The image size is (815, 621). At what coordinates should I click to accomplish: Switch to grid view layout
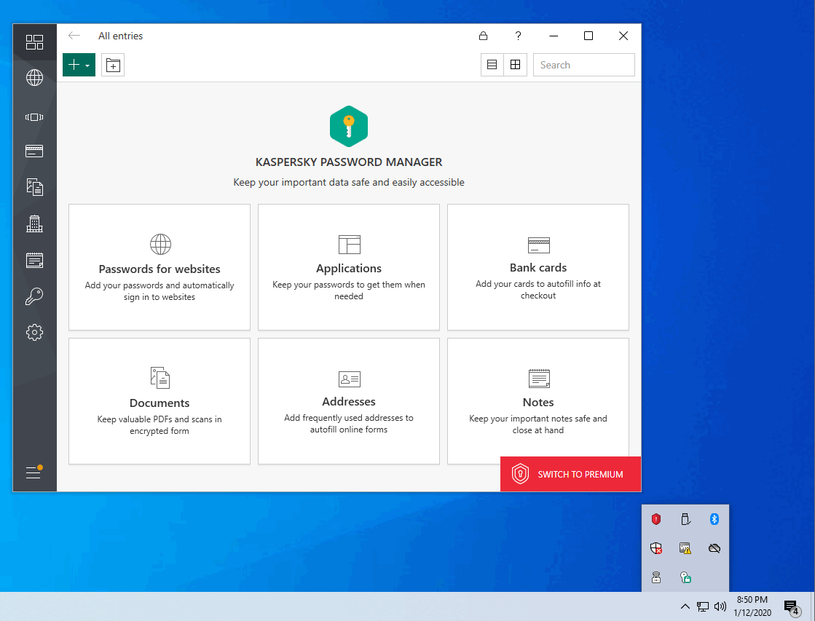[515, 65]
